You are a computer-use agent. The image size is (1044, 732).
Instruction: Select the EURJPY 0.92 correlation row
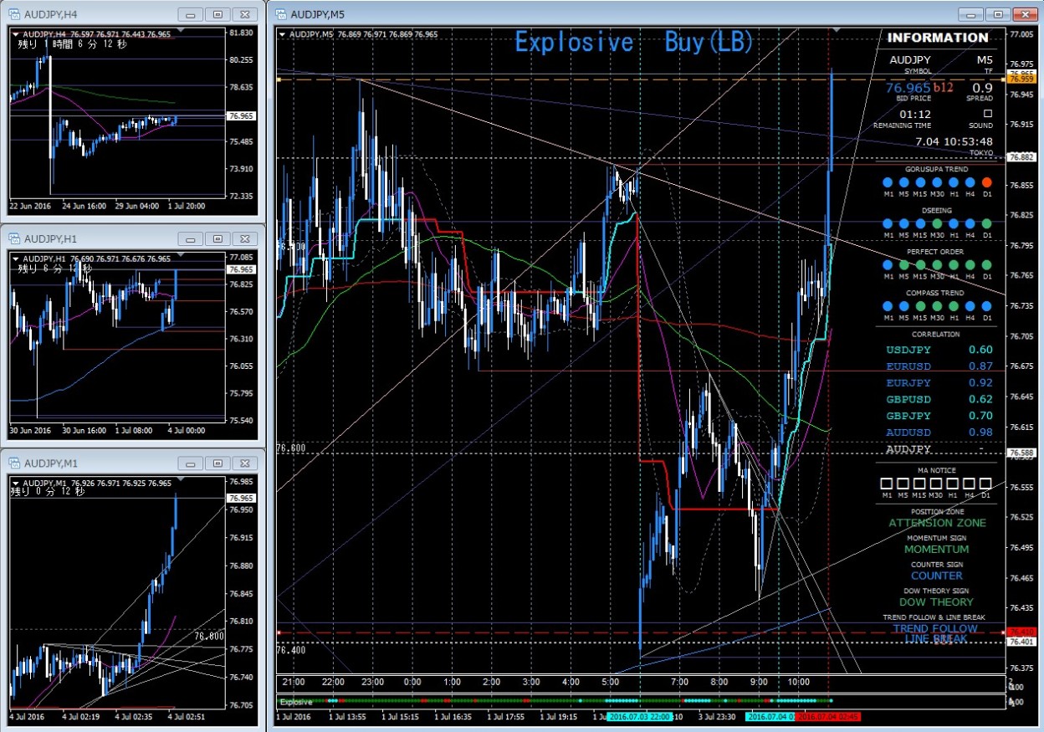click(939, 383)
